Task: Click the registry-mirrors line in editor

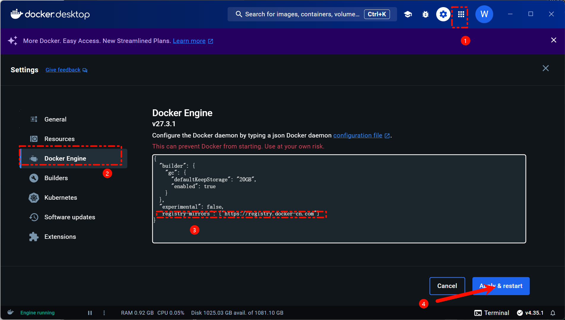Action: pos(239,214)
